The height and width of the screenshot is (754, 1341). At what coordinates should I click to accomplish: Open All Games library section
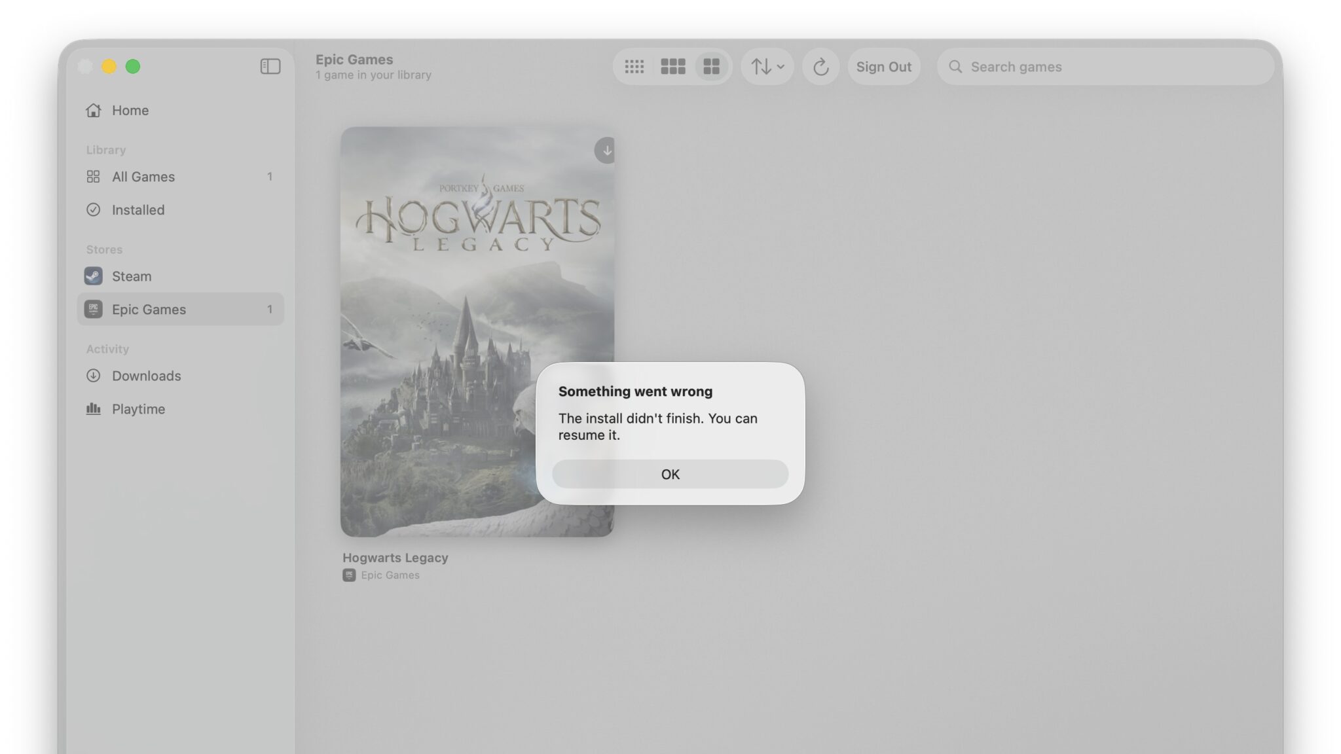[180, 177]
